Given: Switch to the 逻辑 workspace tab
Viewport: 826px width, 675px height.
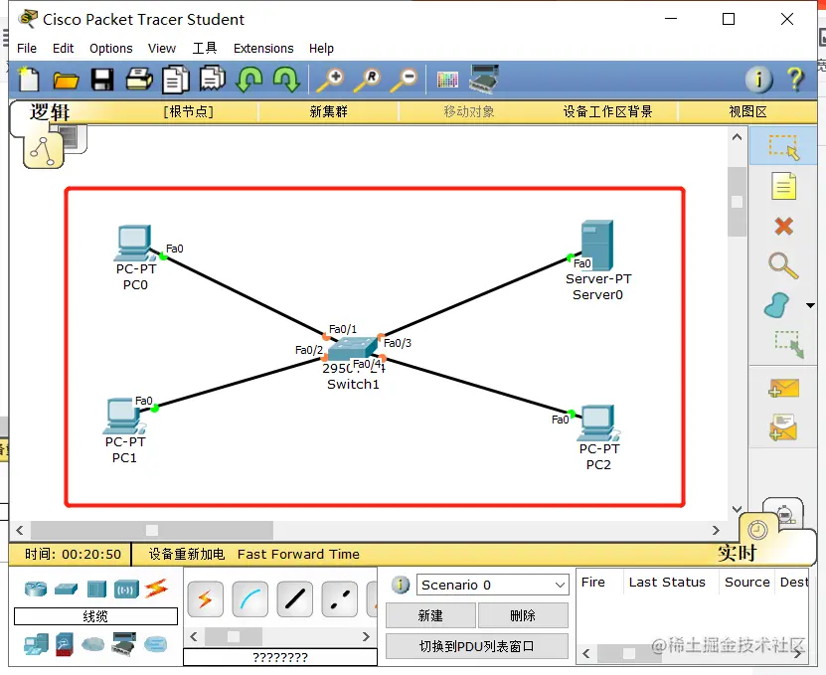Looking at the screenshot, I should tap(49, 112).
